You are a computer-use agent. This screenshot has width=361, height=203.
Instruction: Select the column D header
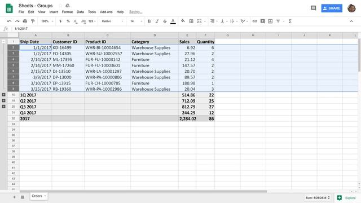[155, 35]
